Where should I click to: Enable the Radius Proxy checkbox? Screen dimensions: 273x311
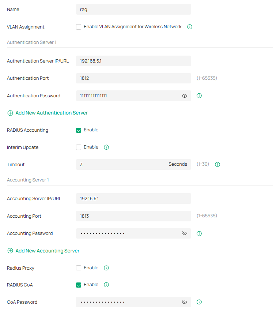[x=79, y=268]
